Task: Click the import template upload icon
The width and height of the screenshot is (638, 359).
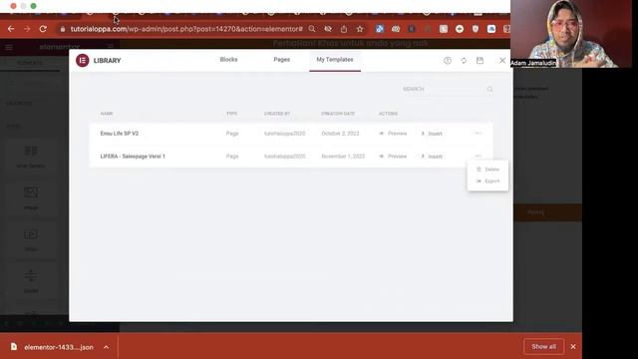Action: click(x=448, y=60)
